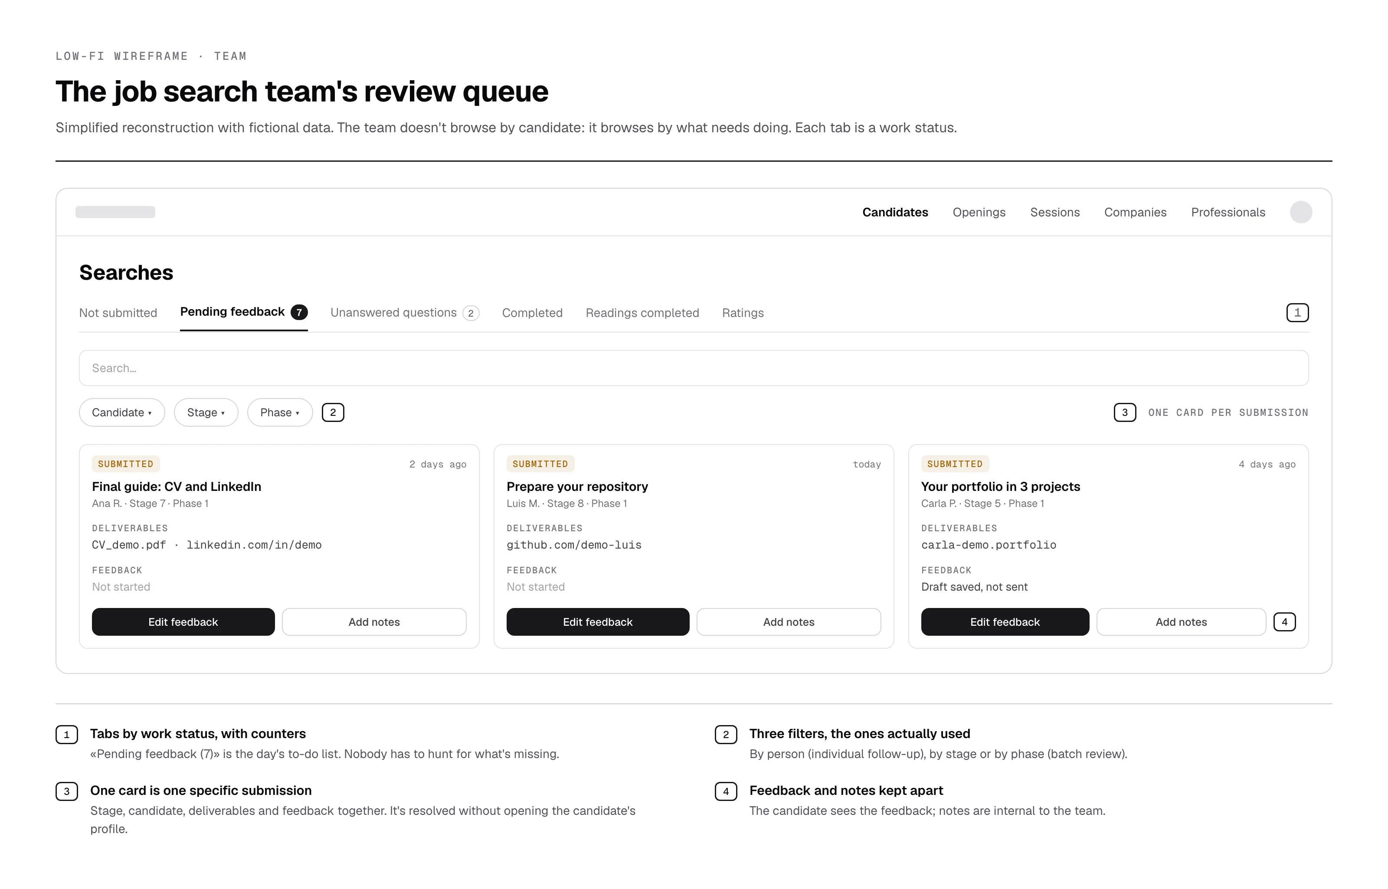Open the github.com/demo-luis deliverable link

574,544
